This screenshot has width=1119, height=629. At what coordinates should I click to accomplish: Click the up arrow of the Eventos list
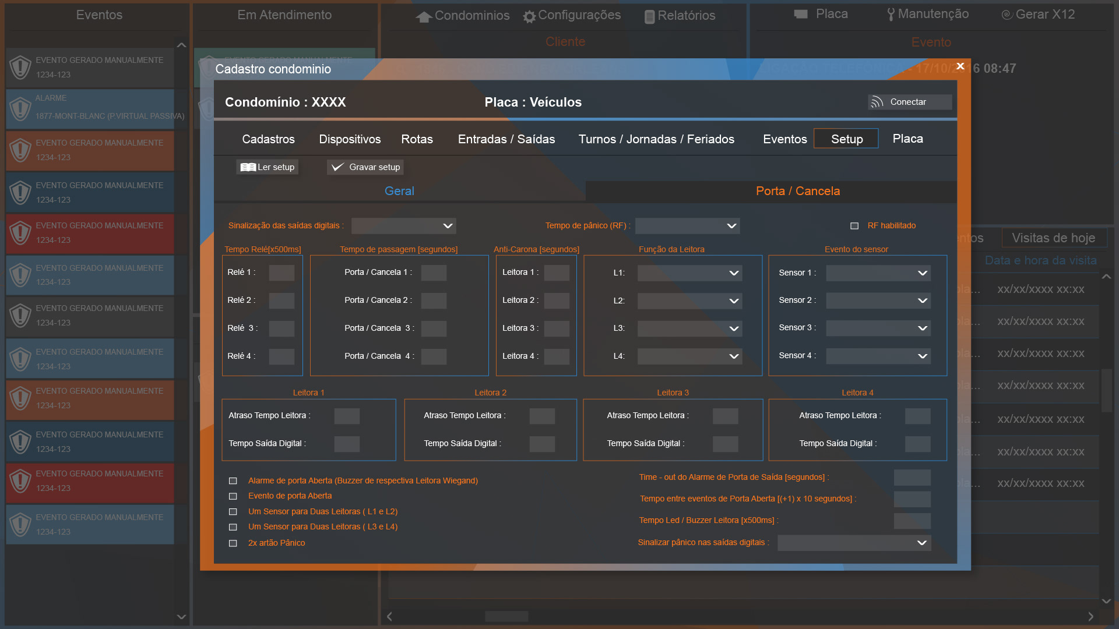(181, 45)
